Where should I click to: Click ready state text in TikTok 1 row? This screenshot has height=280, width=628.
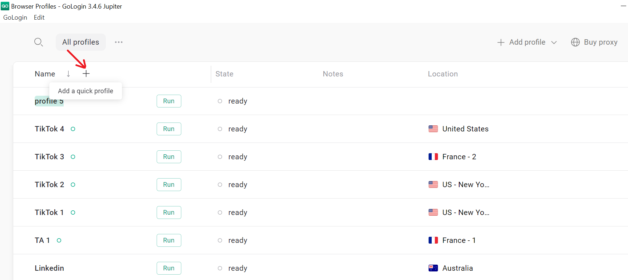[x=238, y=212]
